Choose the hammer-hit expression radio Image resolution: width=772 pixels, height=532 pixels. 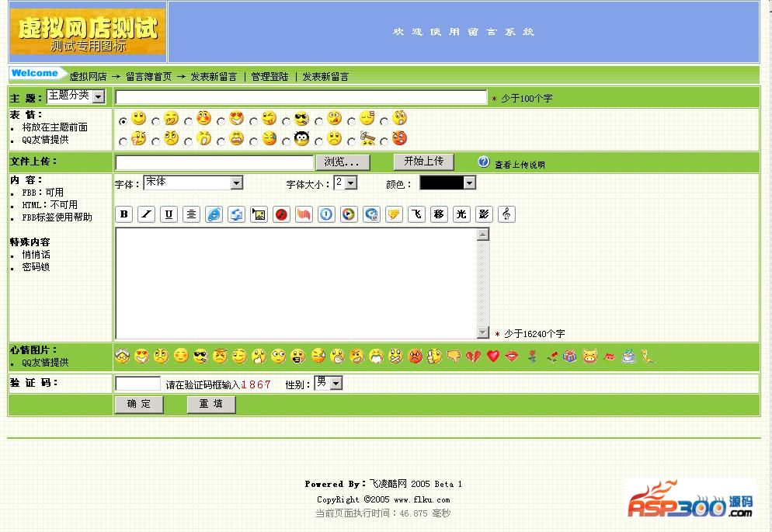coord(351,141)
